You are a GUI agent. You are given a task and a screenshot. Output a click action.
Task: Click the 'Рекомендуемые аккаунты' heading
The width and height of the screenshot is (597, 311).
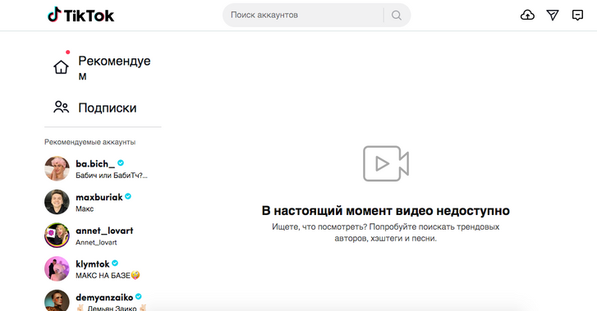(90, 142)
